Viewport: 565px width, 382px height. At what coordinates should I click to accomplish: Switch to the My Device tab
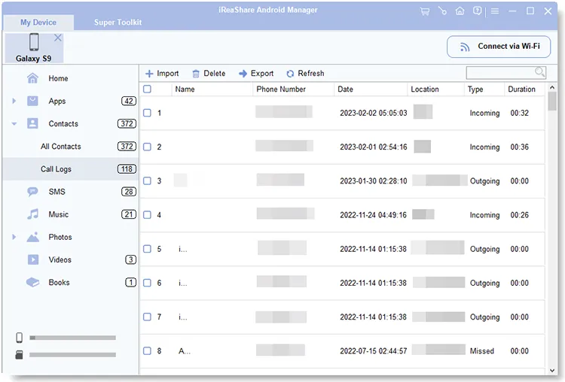pyautogui.click(x=38, y=23)
